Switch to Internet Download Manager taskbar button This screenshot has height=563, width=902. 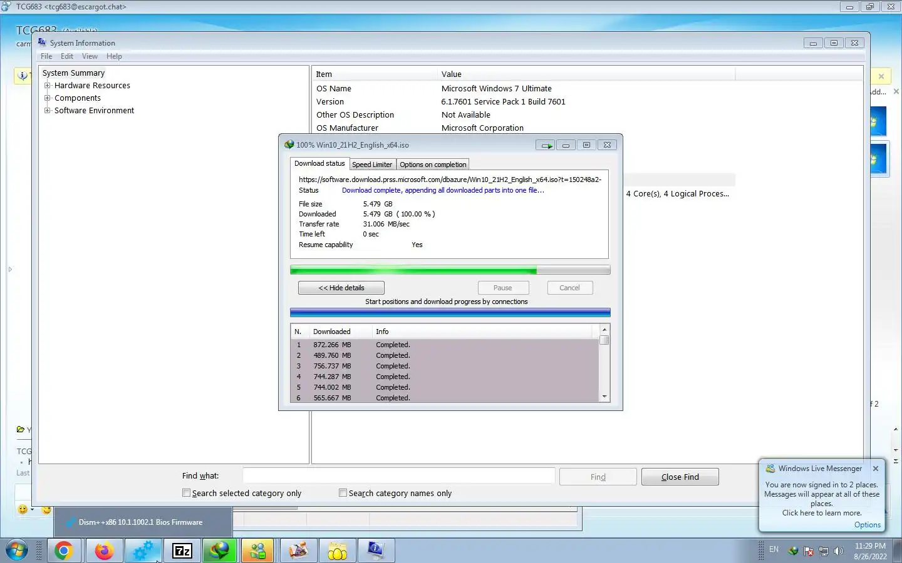click(220, 550)
